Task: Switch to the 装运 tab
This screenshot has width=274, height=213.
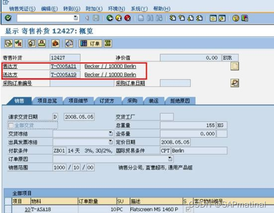Action: (154, 101)
